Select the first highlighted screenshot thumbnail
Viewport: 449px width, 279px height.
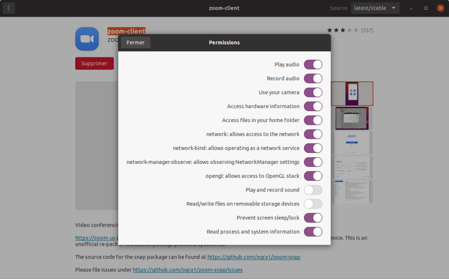click(352, 94)
